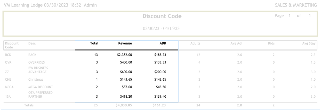Select the MEGA discount code row label

pyautogui.click(x=9, y=87)
